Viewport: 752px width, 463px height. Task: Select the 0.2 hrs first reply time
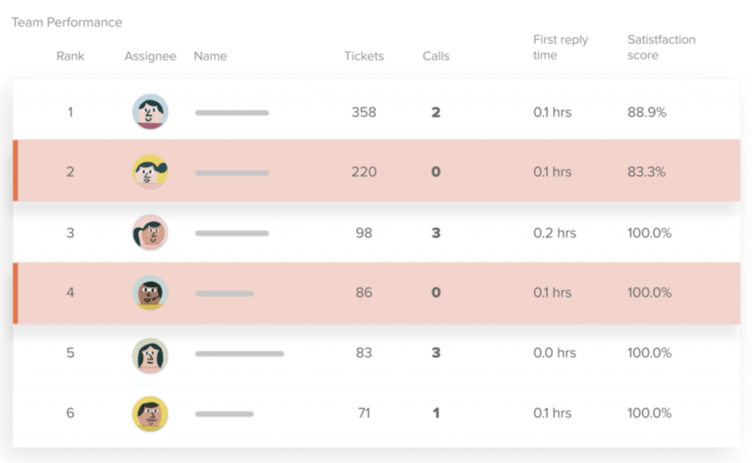554,233
